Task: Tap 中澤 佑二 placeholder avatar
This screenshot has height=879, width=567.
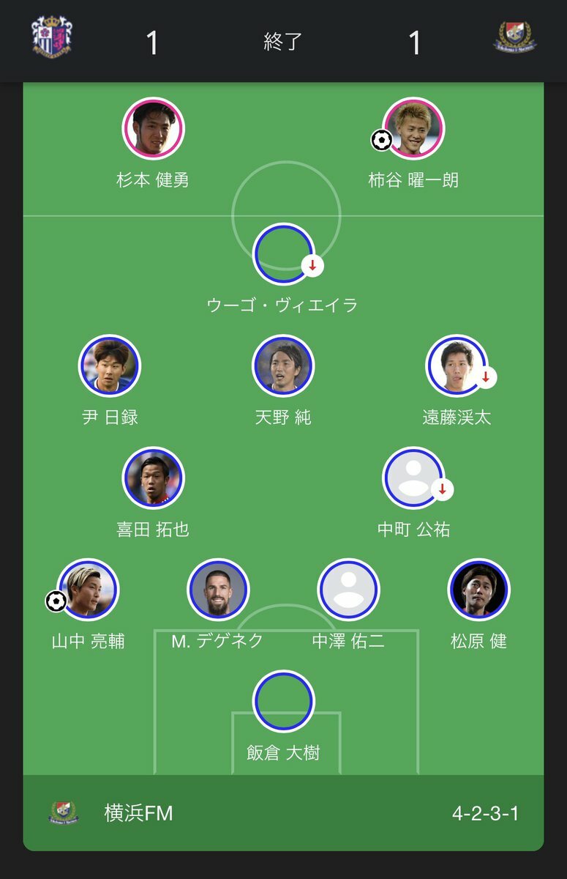Action: pyautogui.click(x=348, y=590)
